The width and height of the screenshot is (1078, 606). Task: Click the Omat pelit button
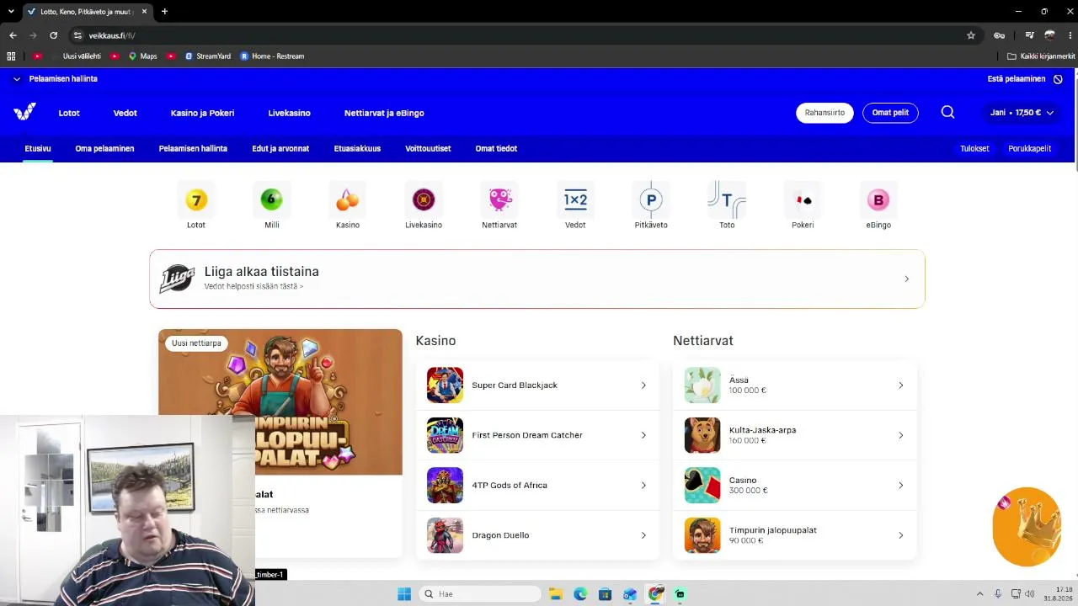pos(890,113)
